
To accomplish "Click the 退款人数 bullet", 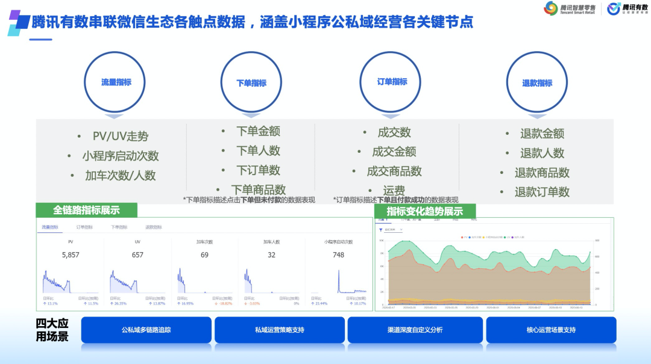I will click(x=542, y=153).
